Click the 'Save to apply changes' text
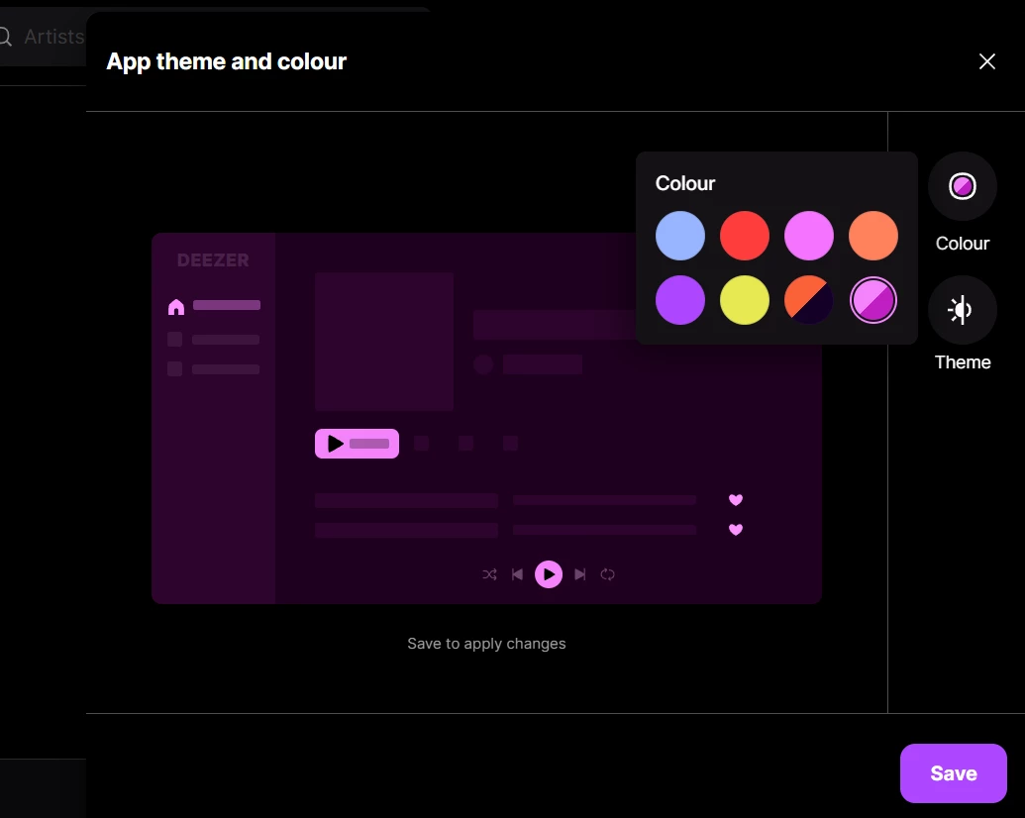 (486, 644)
